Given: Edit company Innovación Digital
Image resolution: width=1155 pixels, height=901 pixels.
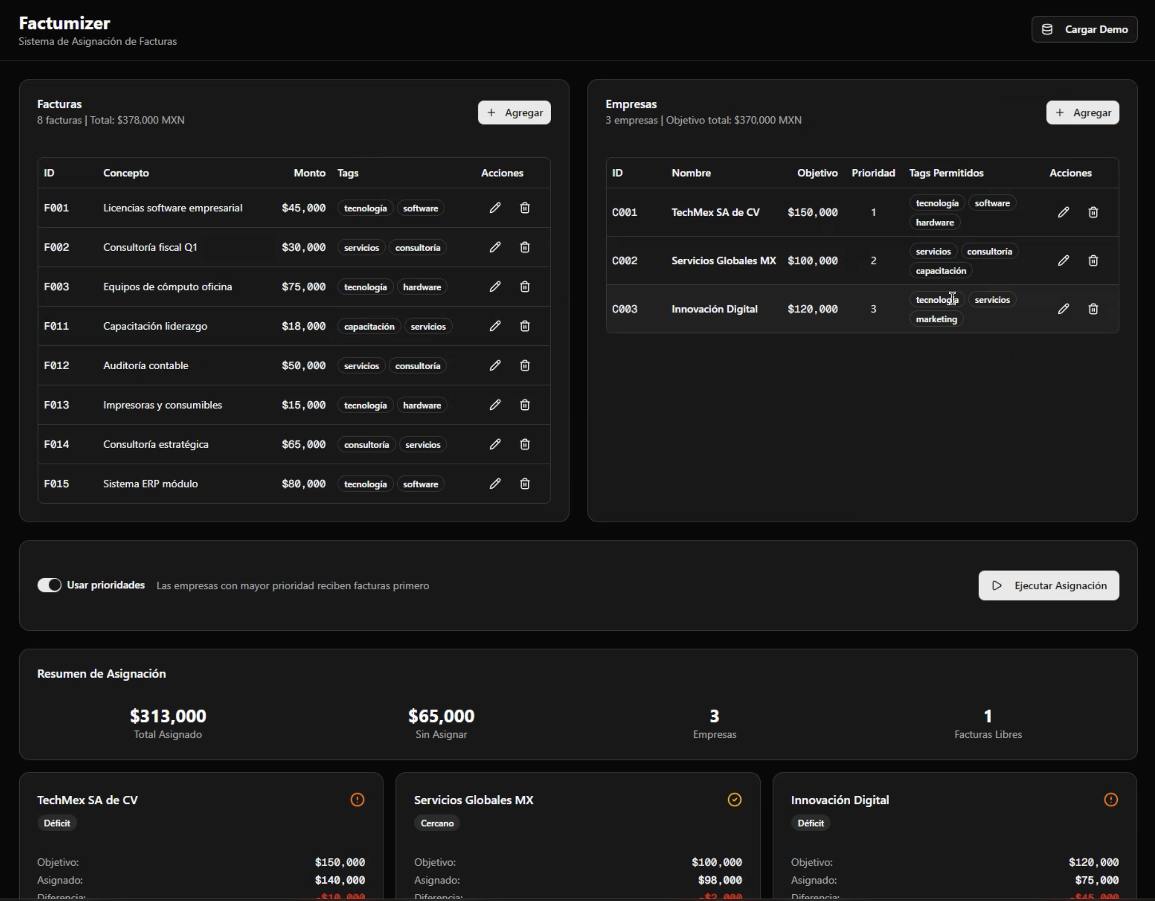Looking at the screenshot, I should coord(1064,309).
